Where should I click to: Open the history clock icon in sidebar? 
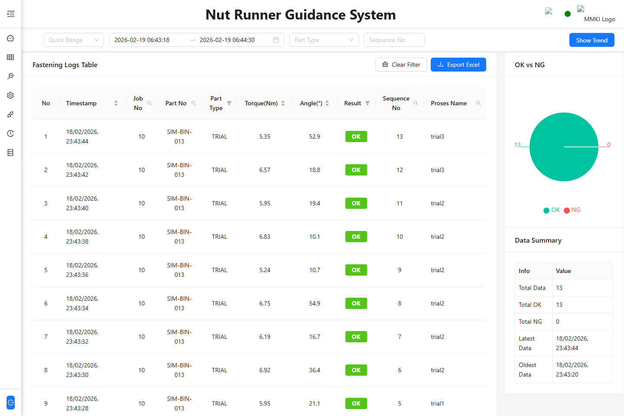(11, 133)
